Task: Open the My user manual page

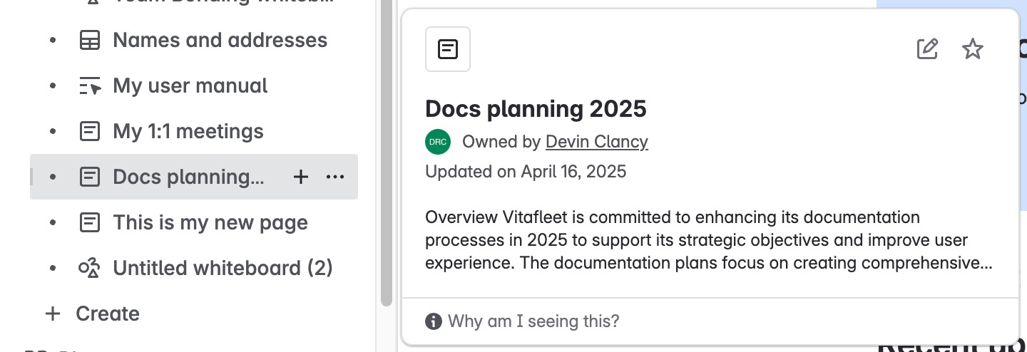Action: pyautogui.click(x=190, y=86)
